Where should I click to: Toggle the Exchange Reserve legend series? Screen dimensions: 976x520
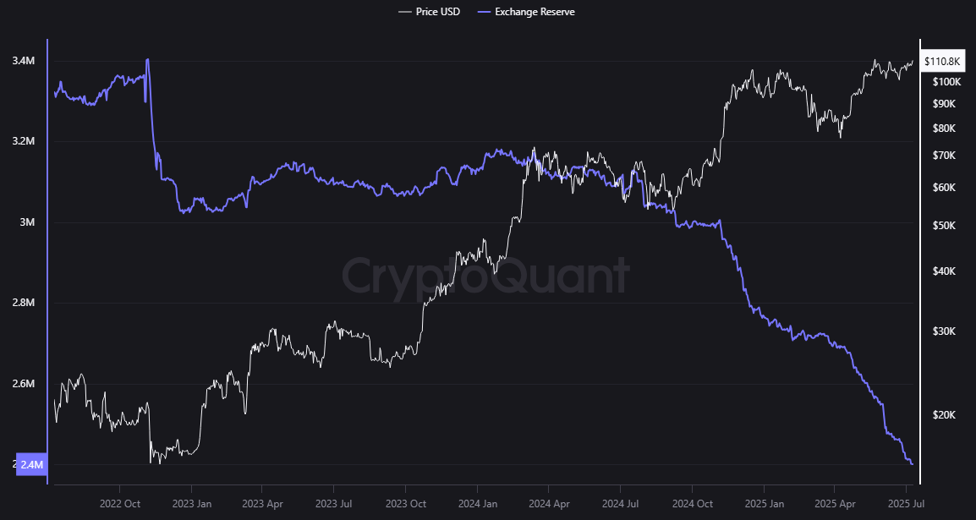click(x=535, y=12)
